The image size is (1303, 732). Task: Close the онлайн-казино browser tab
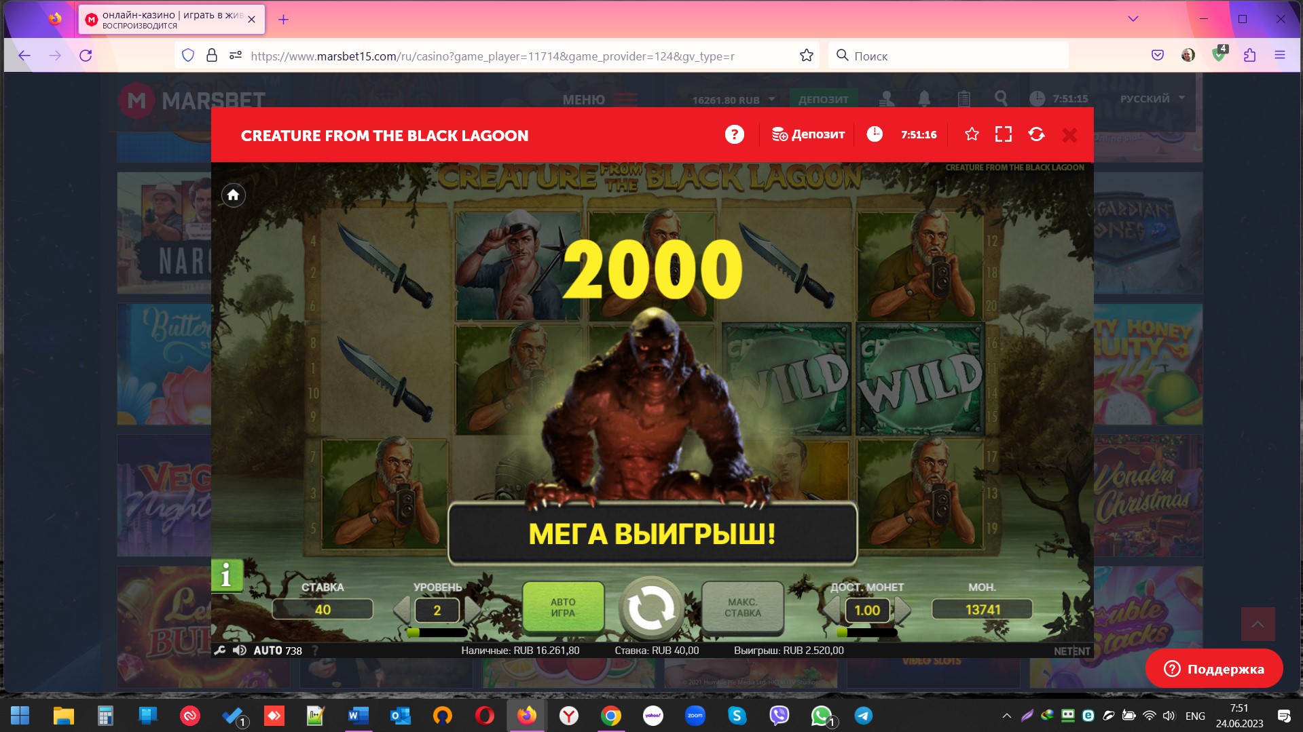[x=251, y=20]
